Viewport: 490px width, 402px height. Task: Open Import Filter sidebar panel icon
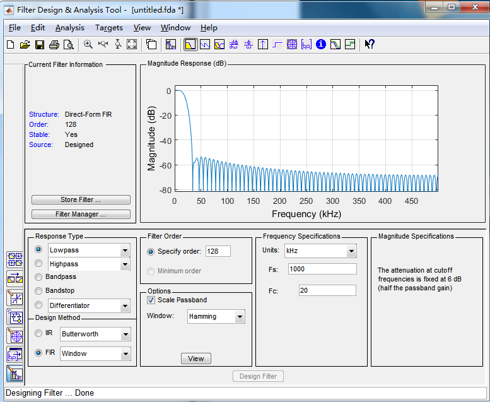pos(15,355)
